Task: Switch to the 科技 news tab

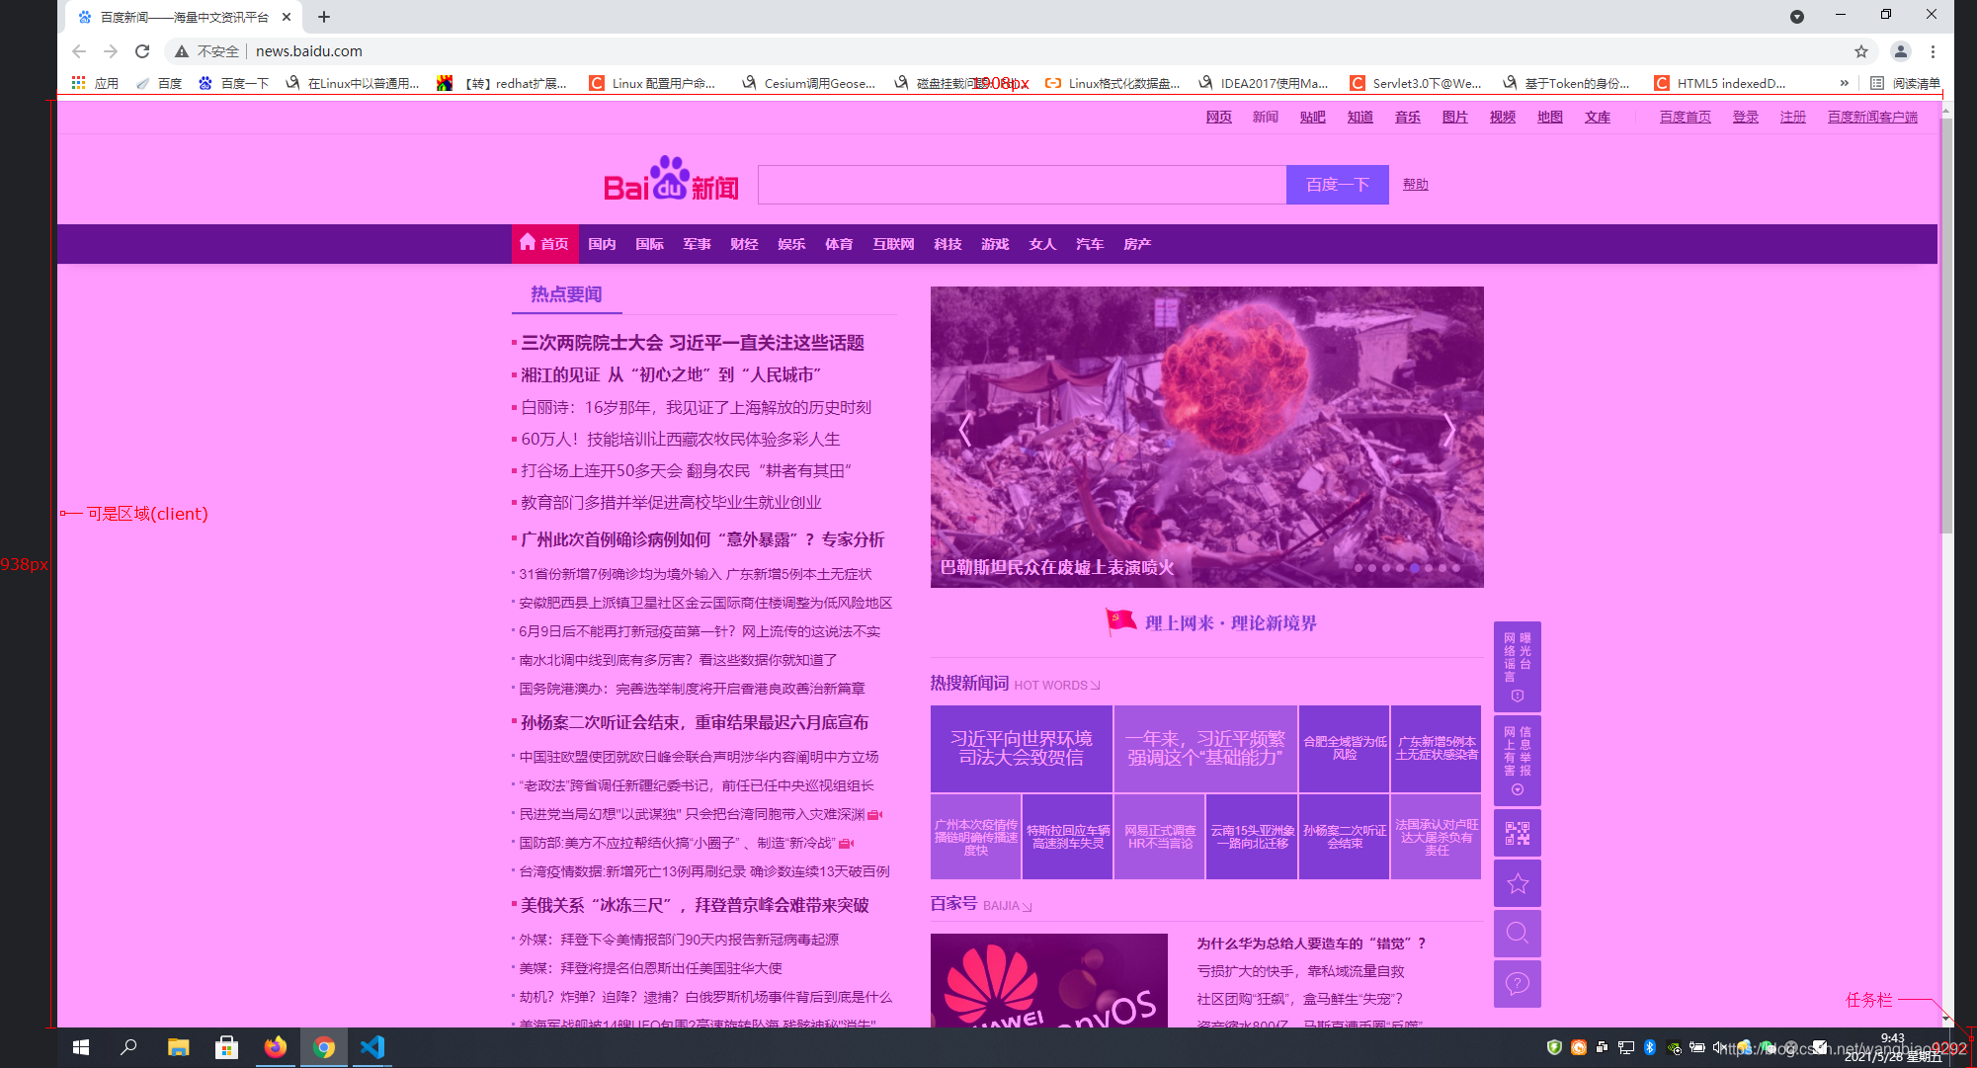Action: coord(947,244)
